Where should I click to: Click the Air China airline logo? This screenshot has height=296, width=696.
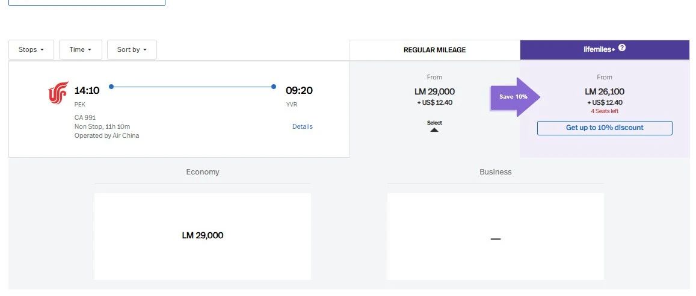(58, 93)
